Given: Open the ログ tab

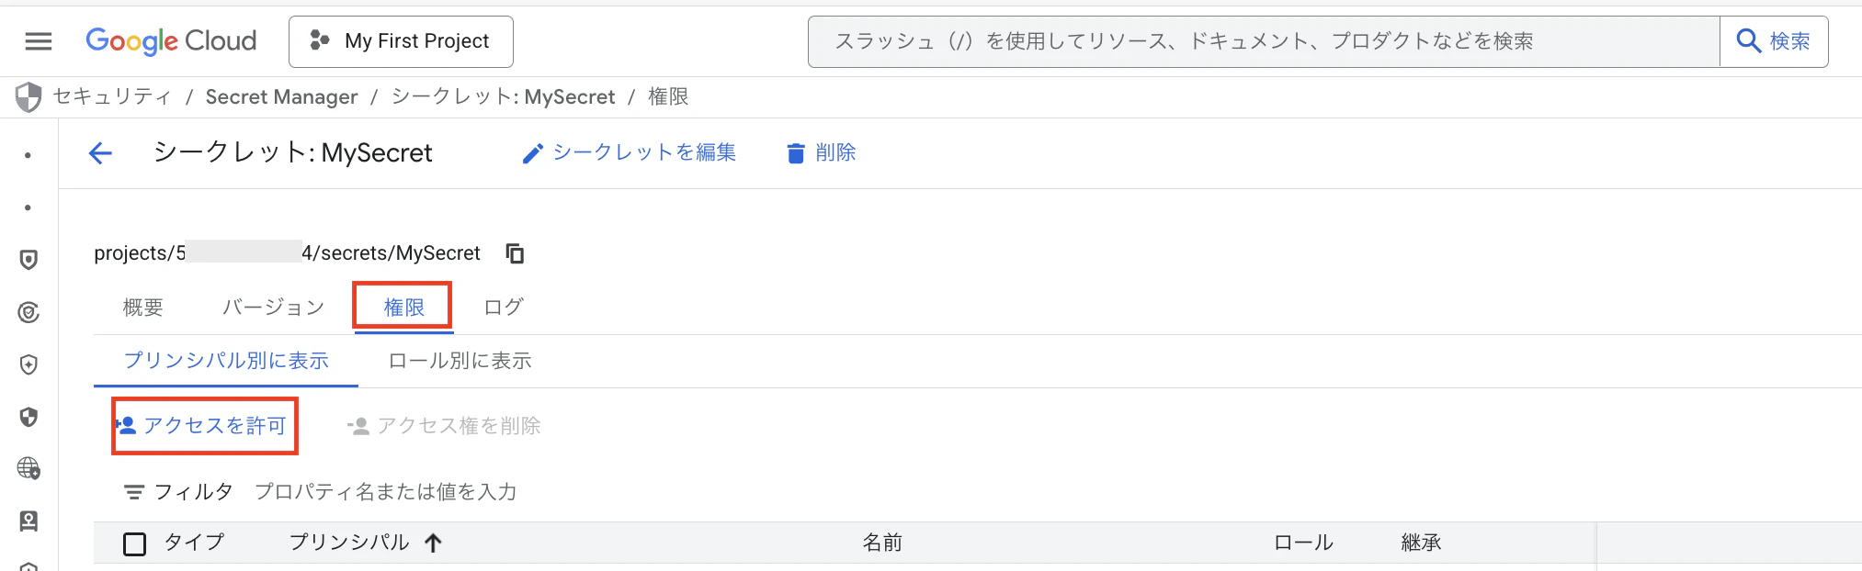Looking at the screenshot, I should point(502,307).
